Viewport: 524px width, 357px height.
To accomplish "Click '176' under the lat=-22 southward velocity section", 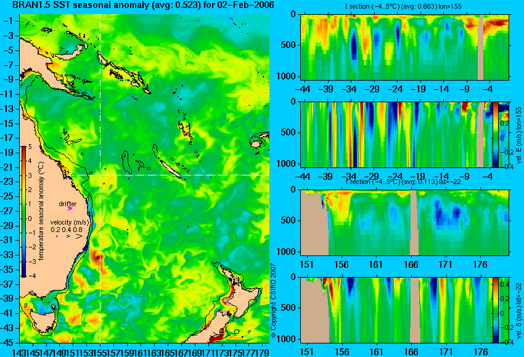I will [481, 352].
